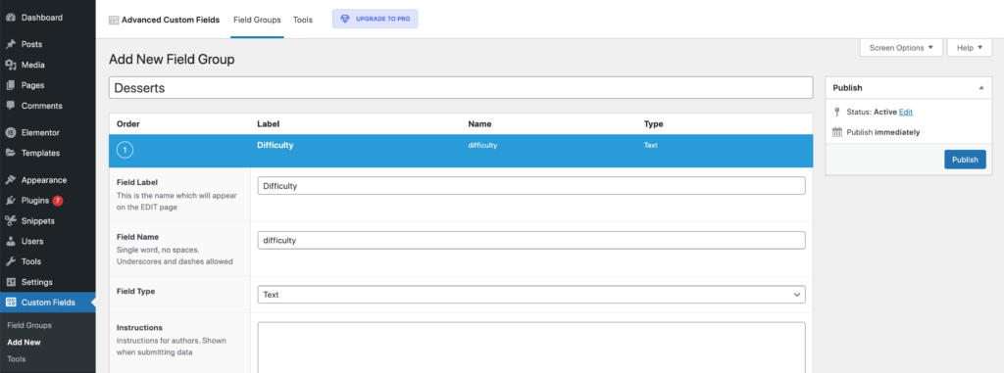Click the Pages icon in sidebar
The height and width of the screenshot is (373, 1004).
click(10, 85)
